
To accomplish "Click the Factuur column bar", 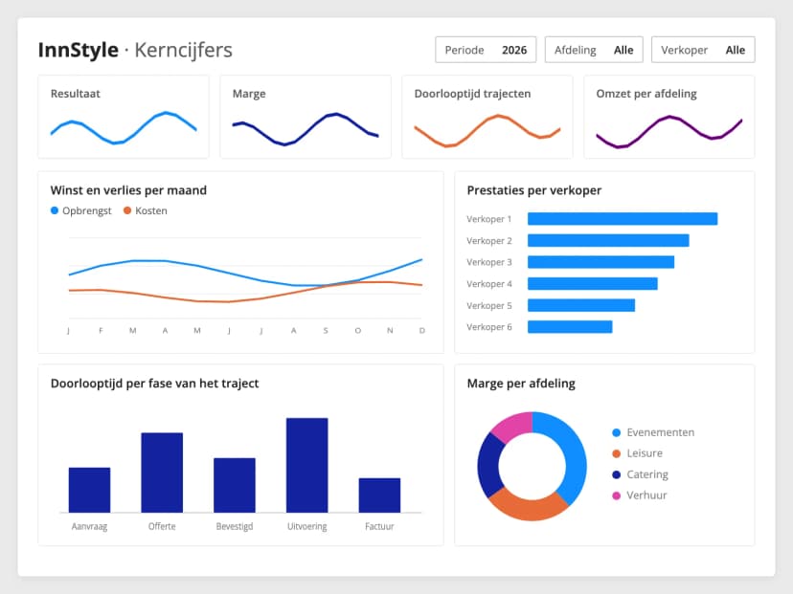I will [379, 495].
